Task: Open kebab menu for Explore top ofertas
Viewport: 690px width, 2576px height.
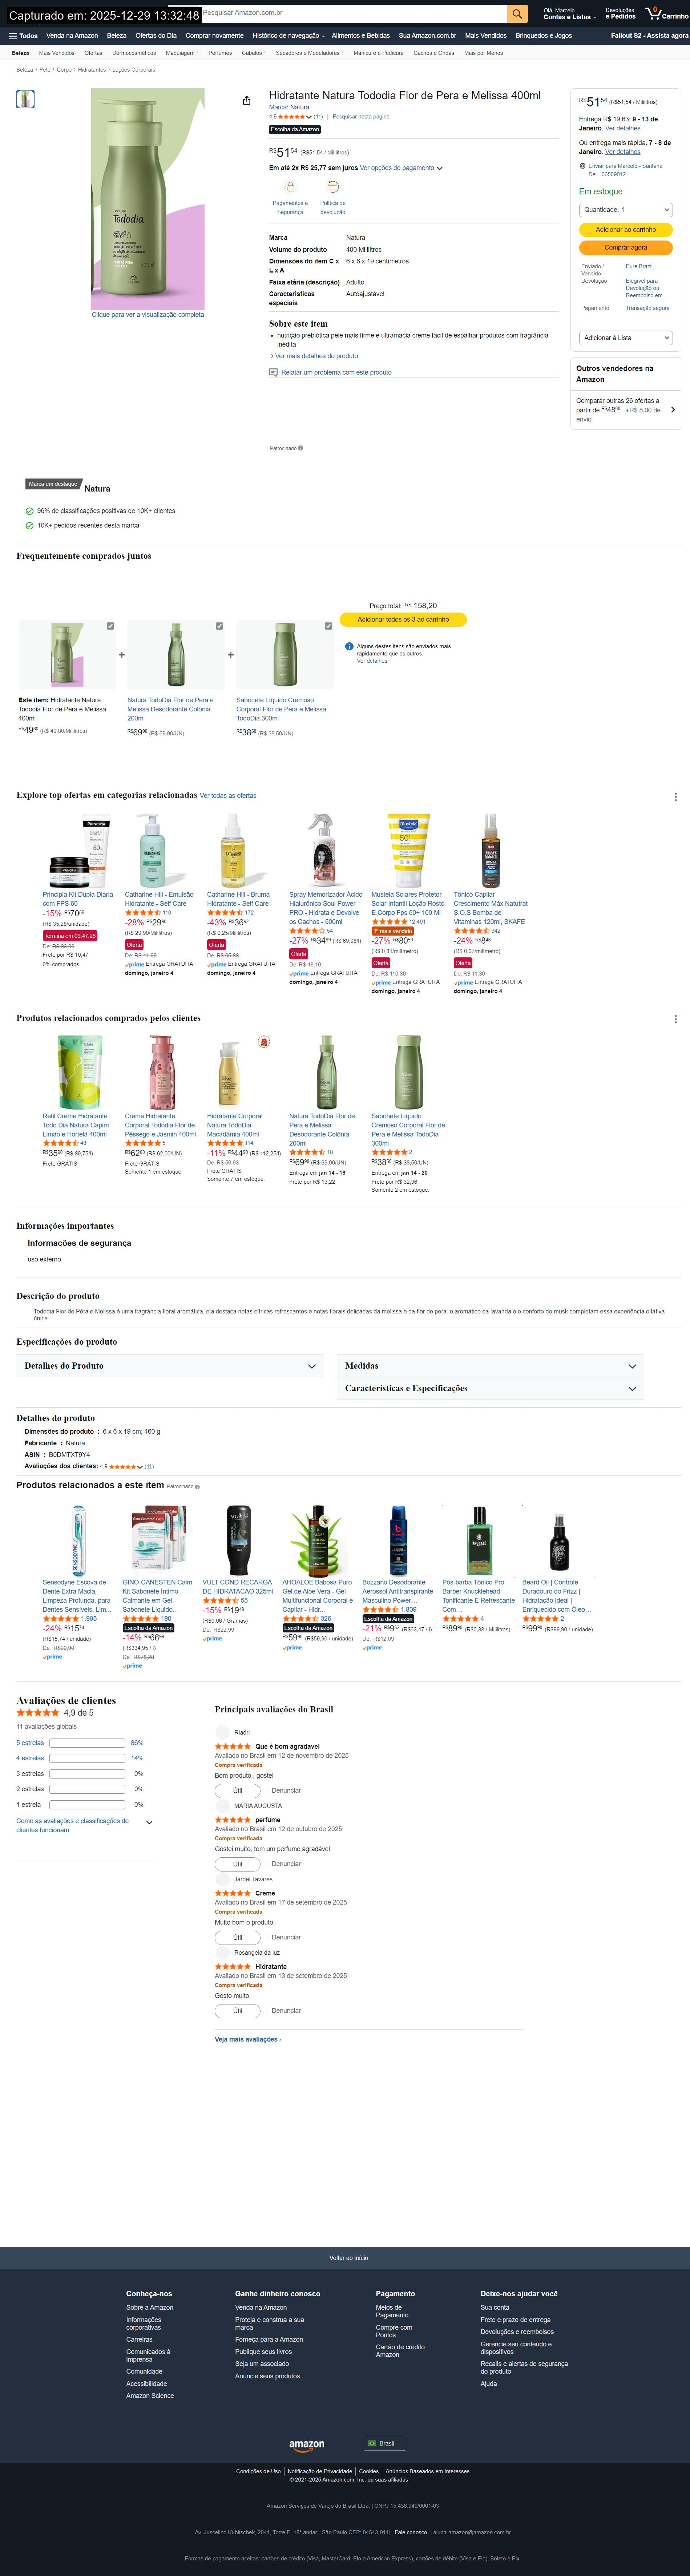Action: 675,797
